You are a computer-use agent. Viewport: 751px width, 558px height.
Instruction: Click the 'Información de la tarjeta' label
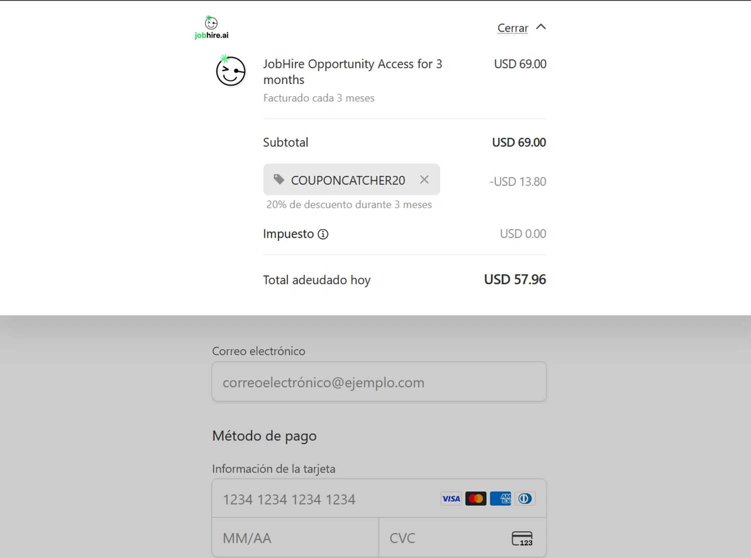[x=274, y=469]
